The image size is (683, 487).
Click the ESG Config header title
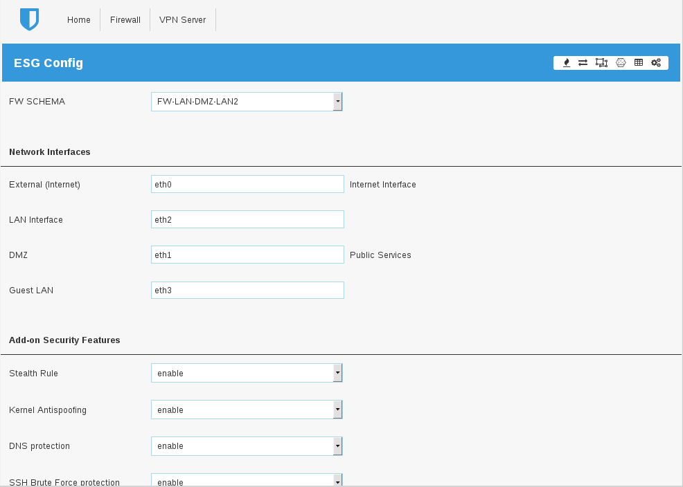48,63
